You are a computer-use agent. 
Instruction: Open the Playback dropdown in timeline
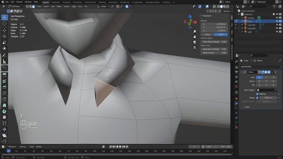pyautogui.click(x=13, y=147)
